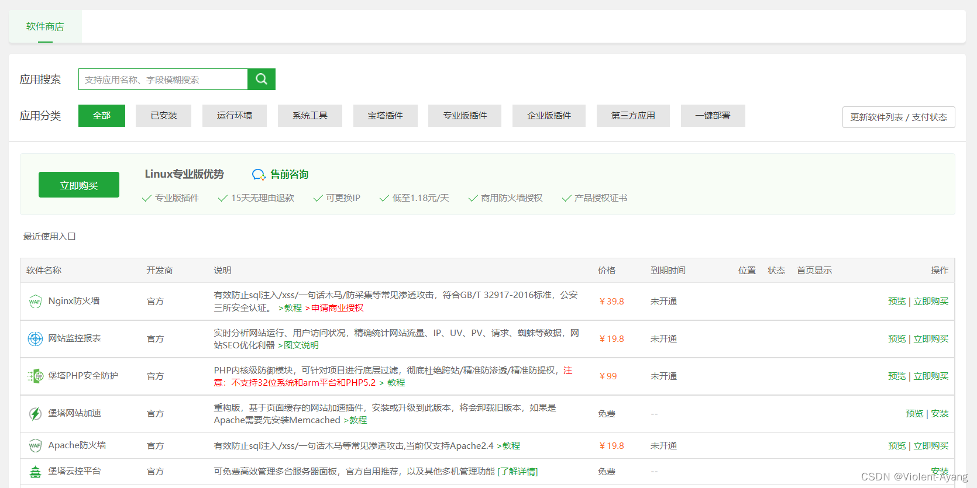Click the Nginx防火墙 software name
Image resolution: width=977 pixels, height=488 pixels.
(x=74, y=301)
